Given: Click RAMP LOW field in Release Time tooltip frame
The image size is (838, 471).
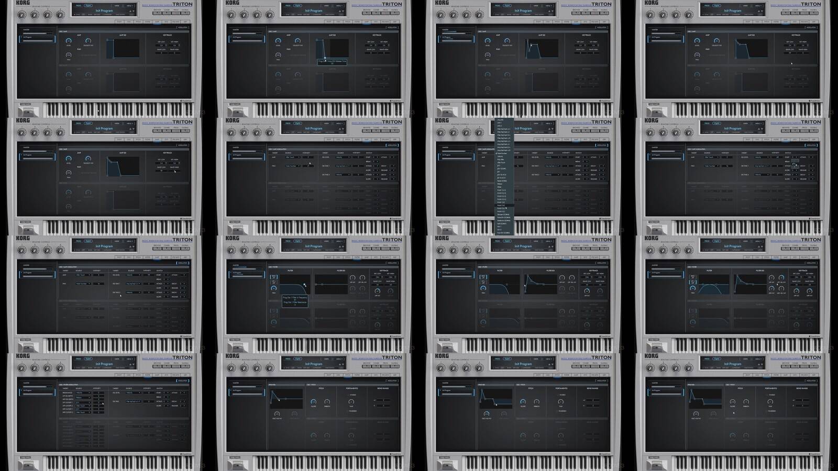Looking at the screenshot, I should tap(371, 52).
